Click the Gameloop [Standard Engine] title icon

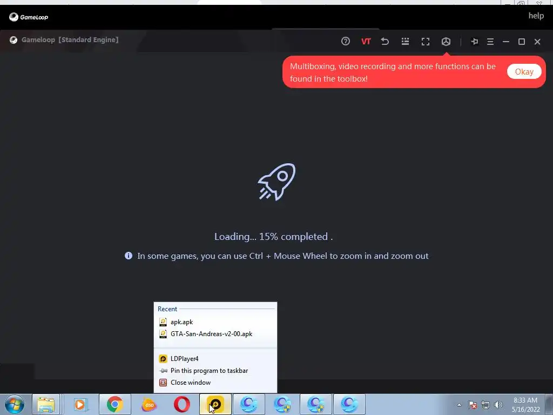[14, 40]
